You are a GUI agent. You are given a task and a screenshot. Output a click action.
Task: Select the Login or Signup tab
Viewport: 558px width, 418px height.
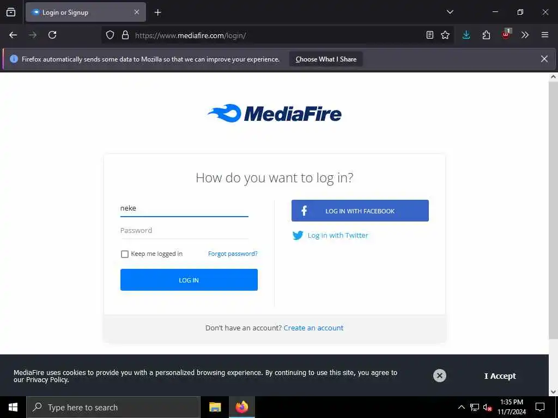(x=86, y=12)
